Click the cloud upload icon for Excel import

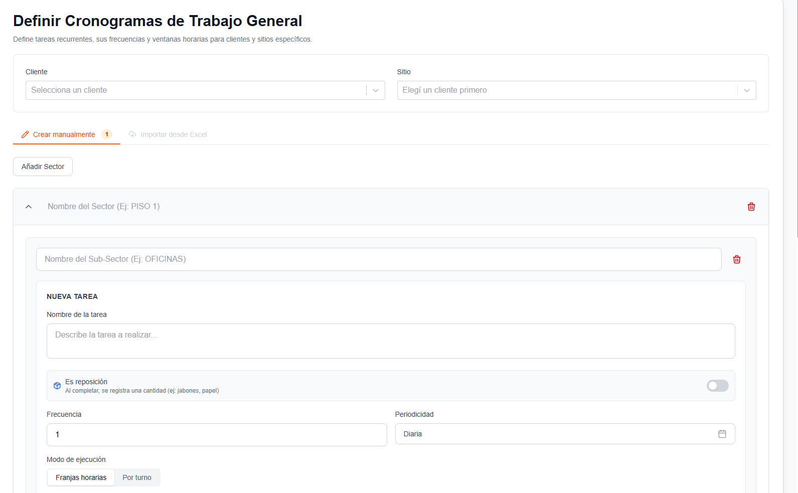click(132, 134)
